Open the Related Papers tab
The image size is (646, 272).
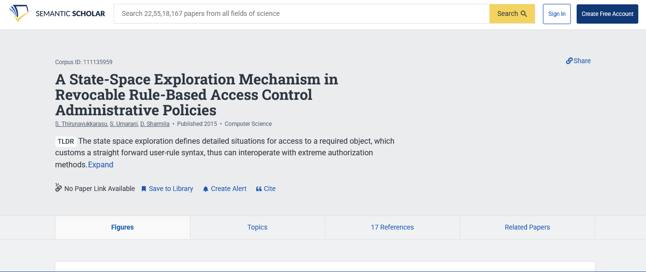[527, 227]
